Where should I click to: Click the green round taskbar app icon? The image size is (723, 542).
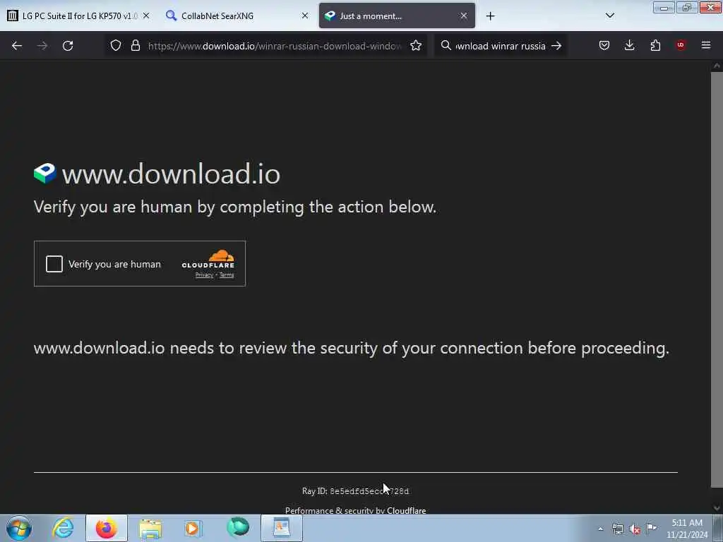pos(238,528)
